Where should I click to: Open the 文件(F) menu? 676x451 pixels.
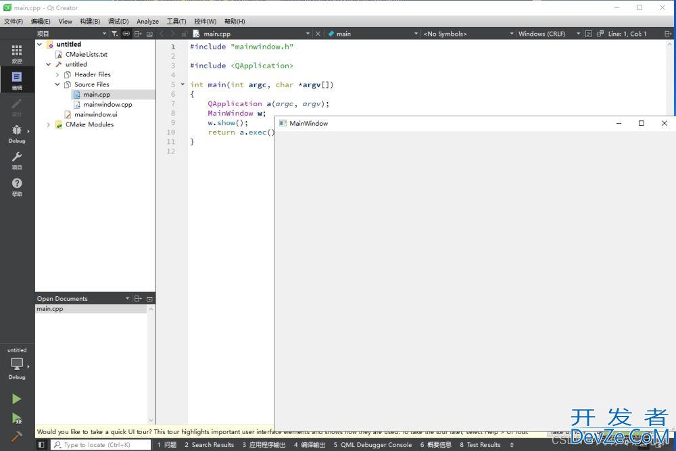tap(14, 21)
